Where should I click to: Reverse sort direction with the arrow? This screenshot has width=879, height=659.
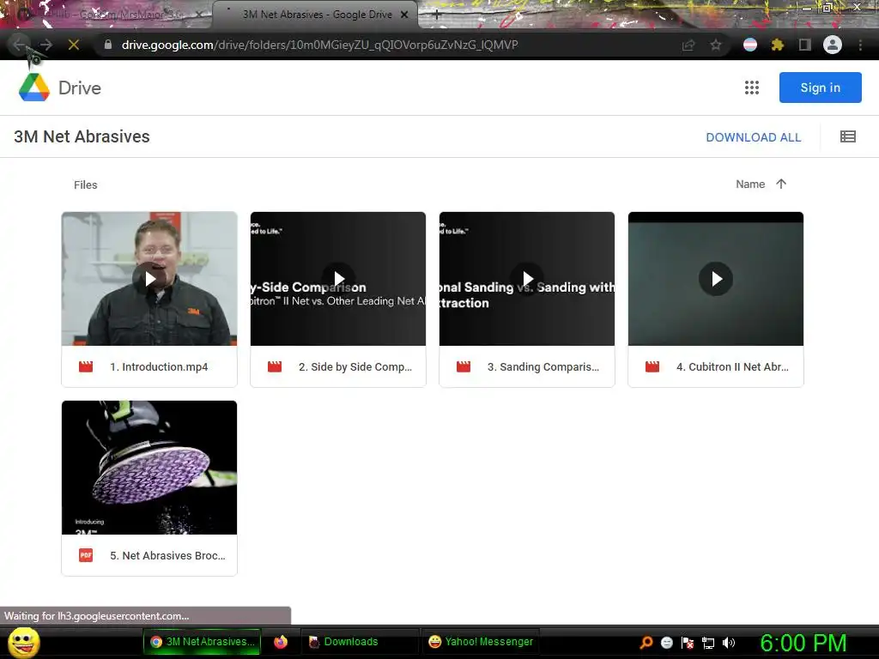point(781,184)
